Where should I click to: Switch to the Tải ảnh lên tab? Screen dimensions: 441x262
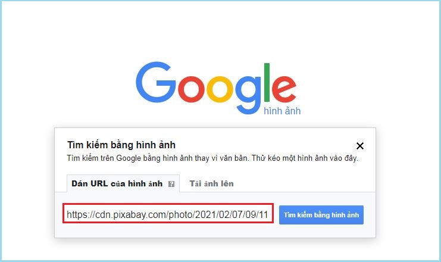[211, 183]
